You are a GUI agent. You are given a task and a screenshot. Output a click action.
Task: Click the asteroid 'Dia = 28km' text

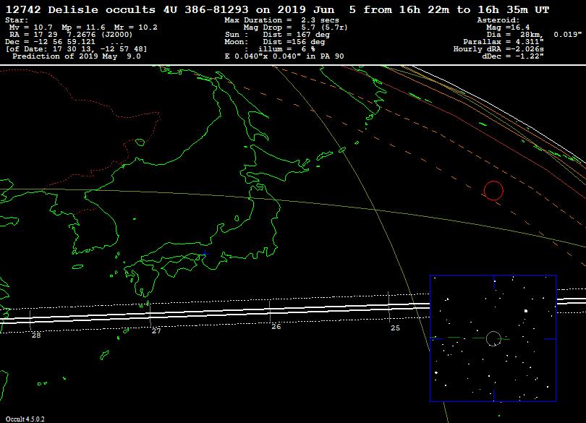point(515,35)
